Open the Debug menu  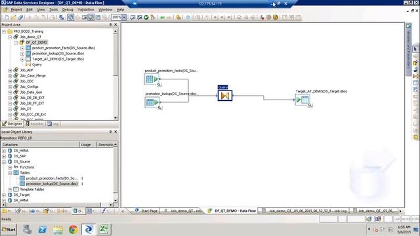68,10
